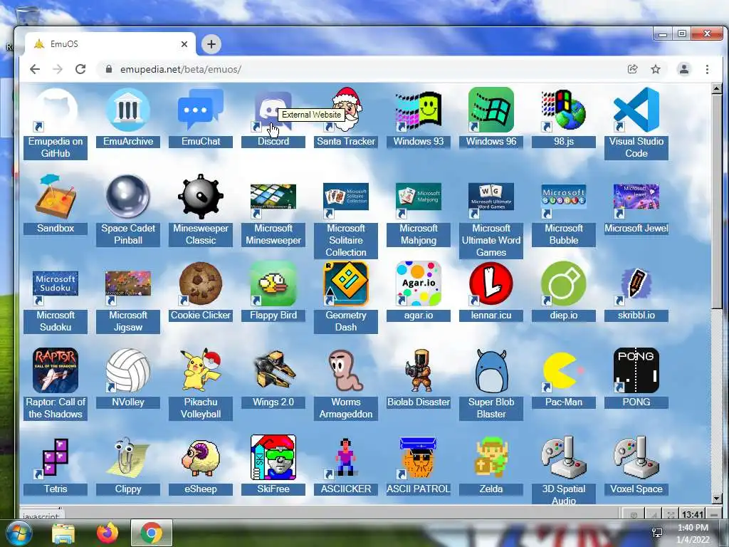The width and height of the screenshot is (729, 547).
Task: Click the taskbar clock showing 1:40 PM
Action: 693,533
